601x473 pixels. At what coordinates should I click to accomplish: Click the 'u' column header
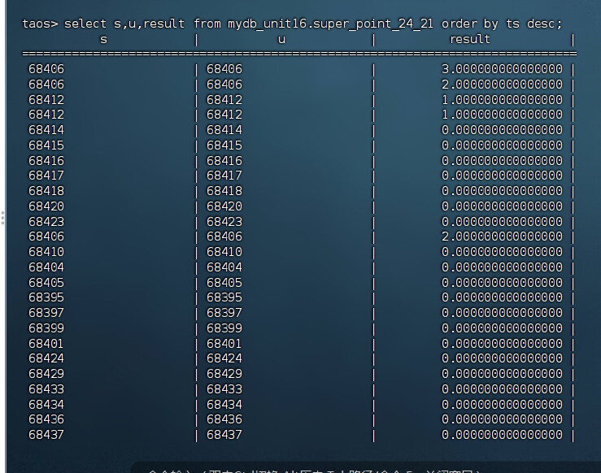pos(281,39)
